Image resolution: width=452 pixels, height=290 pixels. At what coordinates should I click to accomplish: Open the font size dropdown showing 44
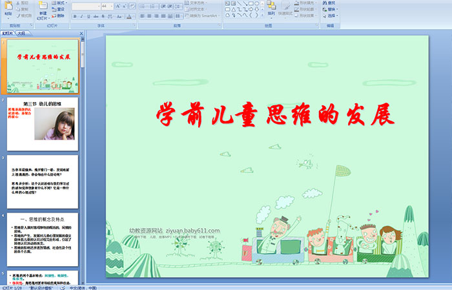pos(107,6)
